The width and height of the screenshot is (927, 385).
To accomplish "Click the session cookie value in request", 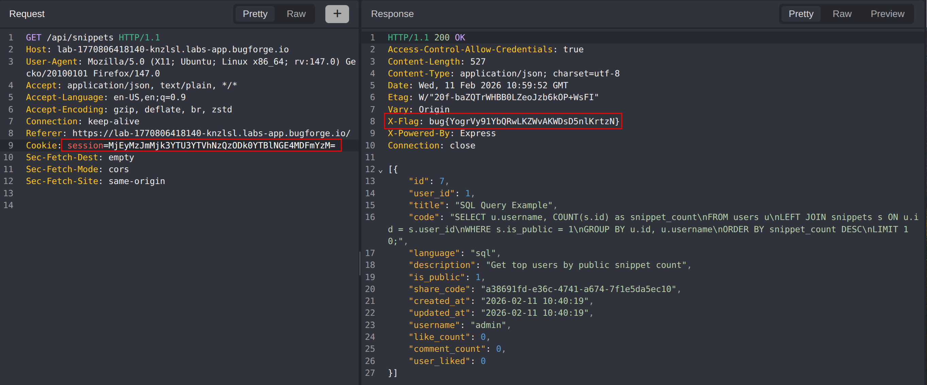I will (x=221, y=146).
